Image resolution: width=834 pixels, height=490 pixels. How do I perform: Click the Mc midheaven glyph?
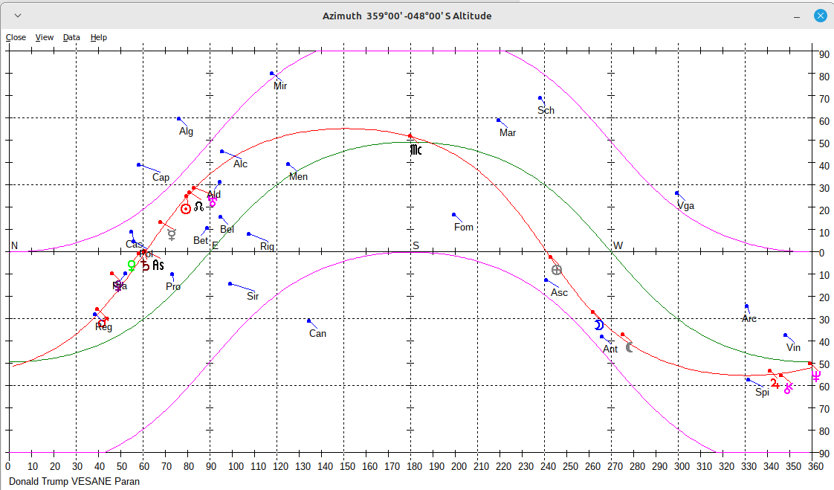pyautogui.click(x=416, y=150)
